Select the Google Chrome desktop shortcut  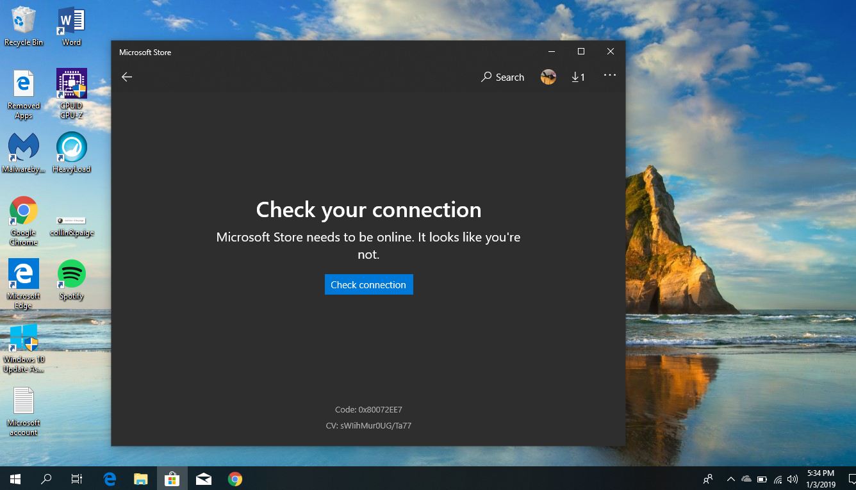[x=24, y=221]
